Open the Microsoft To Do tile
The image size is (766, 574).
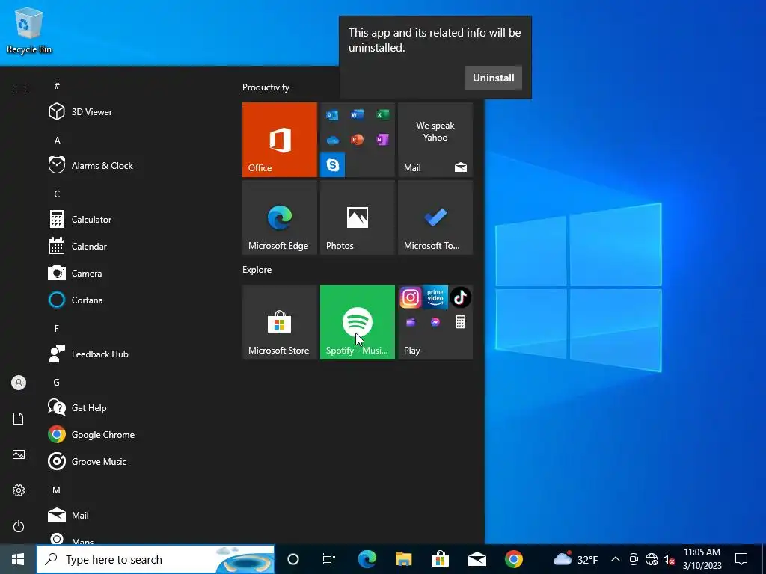(x=435, y=217)
